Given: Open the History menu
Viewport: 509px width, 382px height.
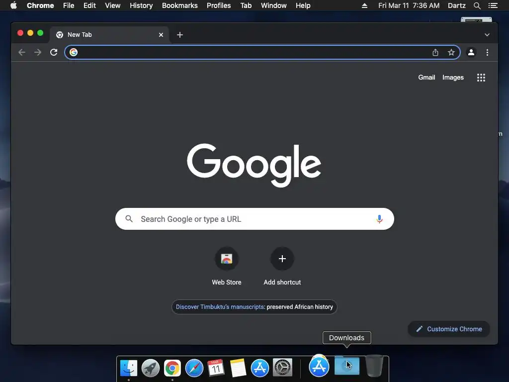Looking at the screenshot, I should click(x=141, y=5).
